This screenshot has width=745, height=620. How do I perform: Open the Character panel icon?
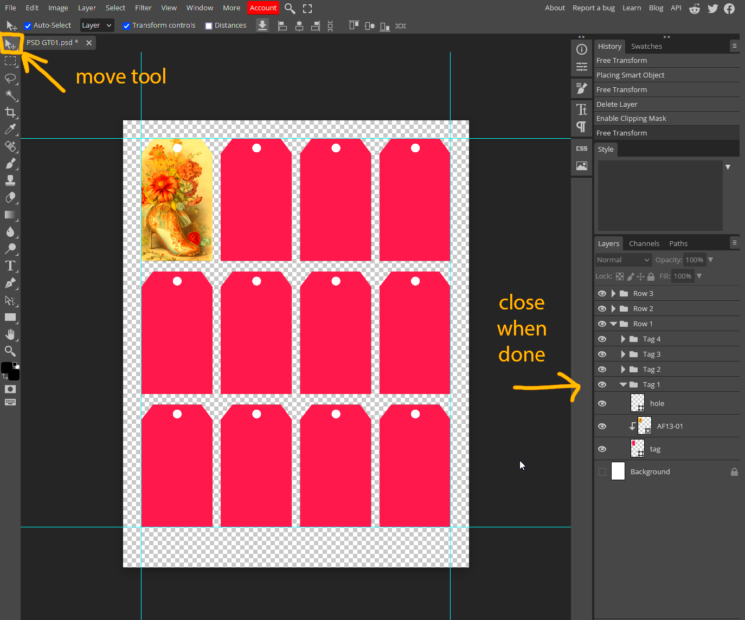click(582, 109)
